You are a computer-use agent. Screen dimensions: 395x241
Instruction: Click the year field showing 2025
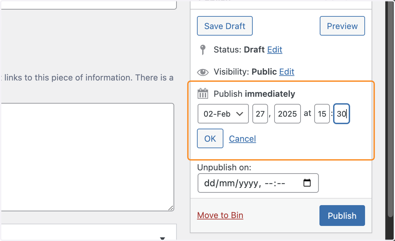(287, 114)
